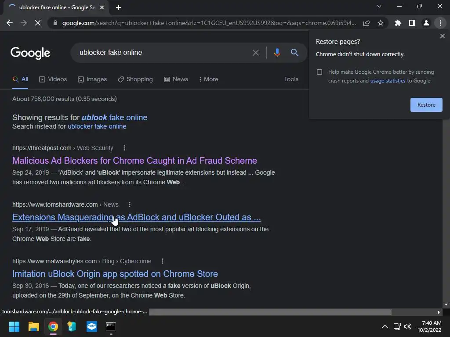Open the Extensions puzzle icon
Viewport: 450px width, 337px height.
click(x=398, y=23)
